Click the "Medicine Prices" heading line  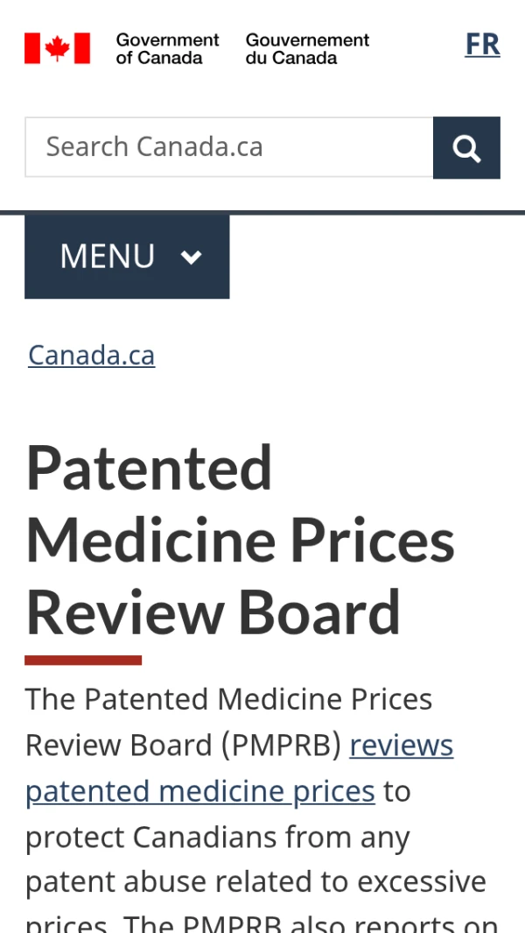tap(241, 540)
